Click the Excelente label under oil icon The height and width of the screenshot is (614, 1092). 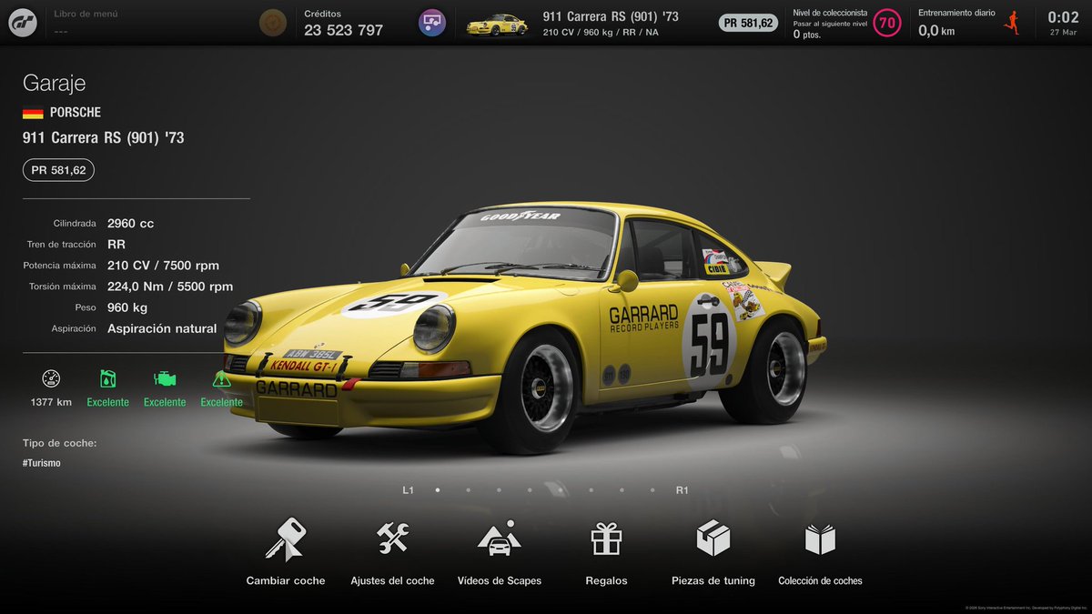coord(107,402)
